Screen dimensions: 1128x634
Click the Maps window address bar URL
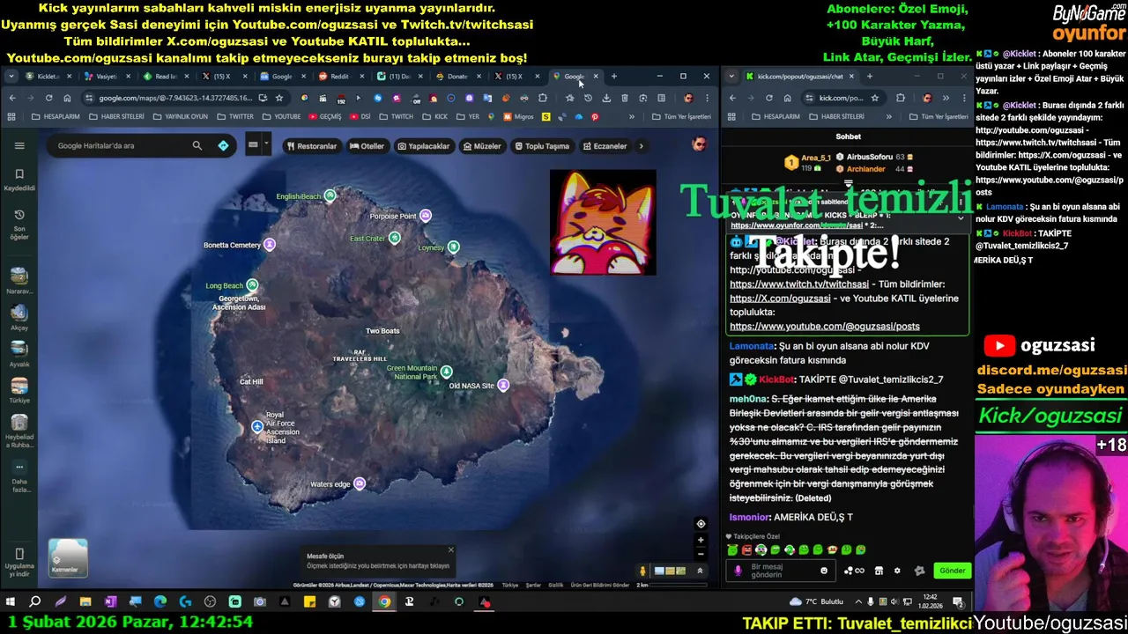pyautogui.click(x=174, y=98)
